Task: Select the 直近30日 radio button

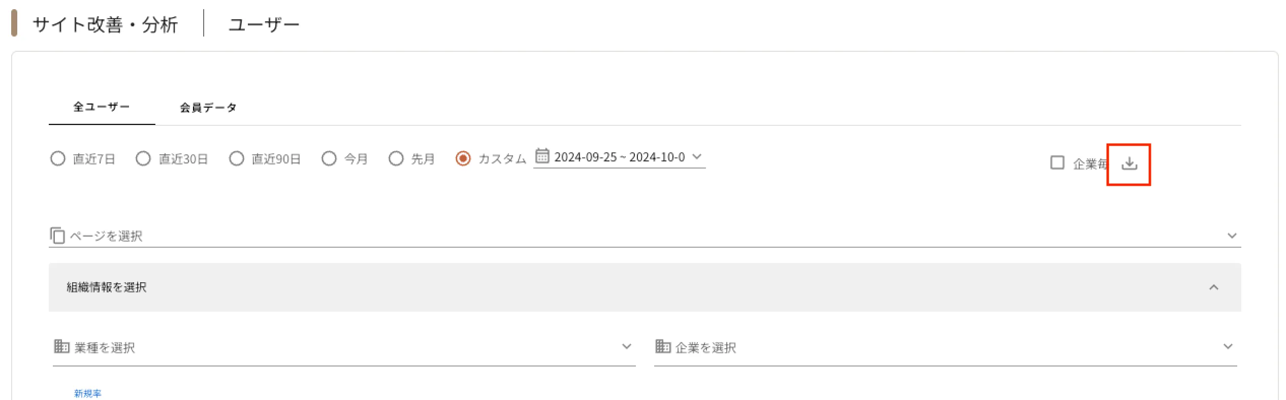Action: pos(143,159)
